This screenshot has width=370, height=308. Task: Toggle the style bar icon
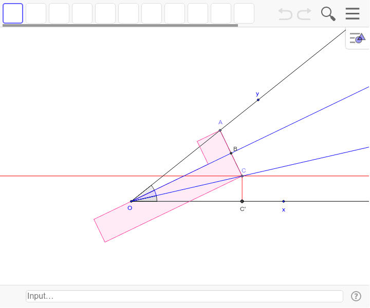(x=358, y=38)
